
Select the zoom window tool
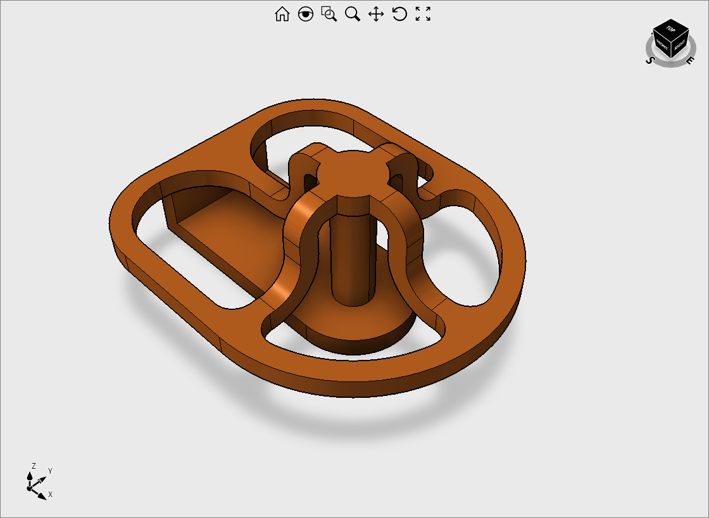[329, 14]
